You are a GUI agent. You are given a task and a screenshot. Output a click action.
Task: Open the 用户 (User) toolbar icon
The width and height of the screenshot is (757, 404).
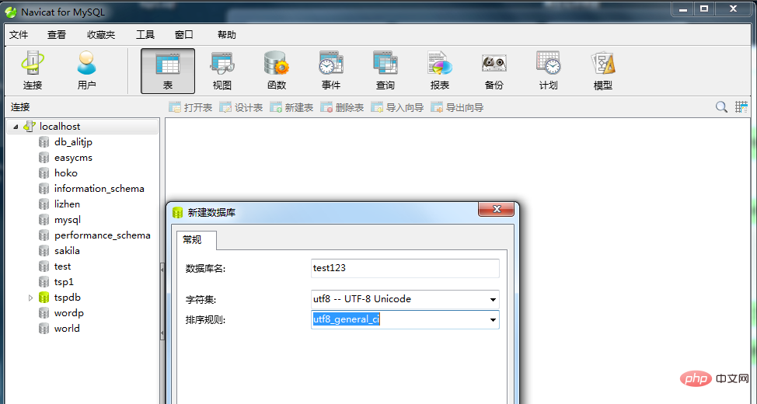[x=86, y=71]
